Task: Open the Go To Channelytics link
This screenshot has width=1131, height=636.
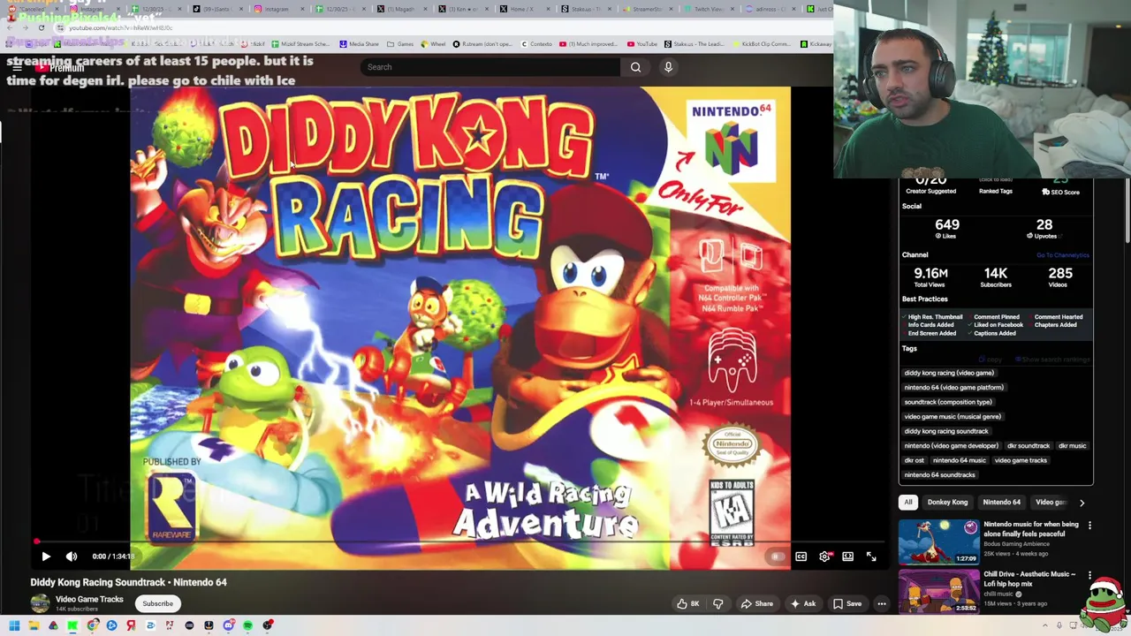Action: tap(1063, 255)
